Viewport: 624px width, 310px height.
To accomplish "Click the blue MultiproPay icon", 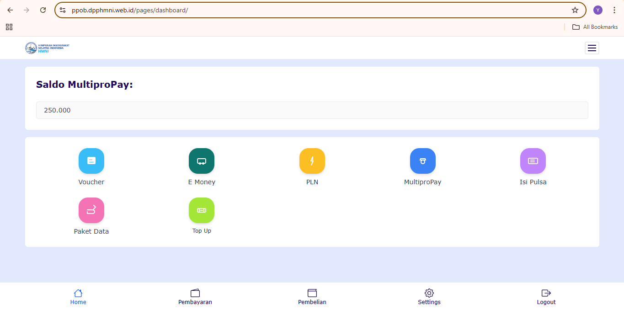I will pyautogui.click(x=422, y=161).
